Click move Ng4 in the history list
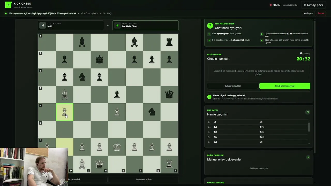 pyautogui.click(x=262, y=137)
